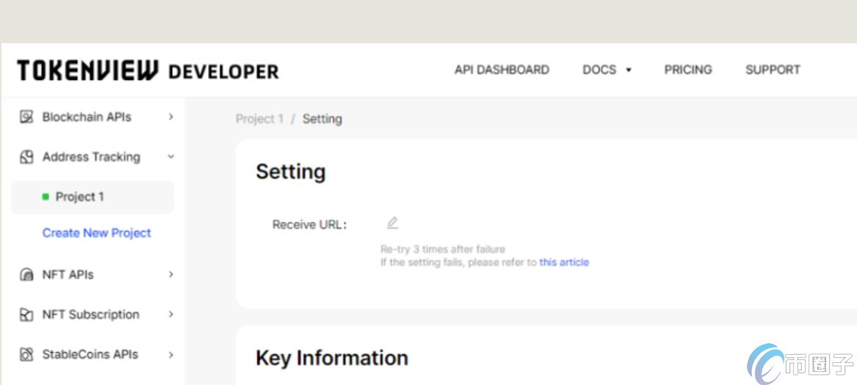Open the DOCS menu item
The height and width of the screenshot is (385, 857).
599,70
